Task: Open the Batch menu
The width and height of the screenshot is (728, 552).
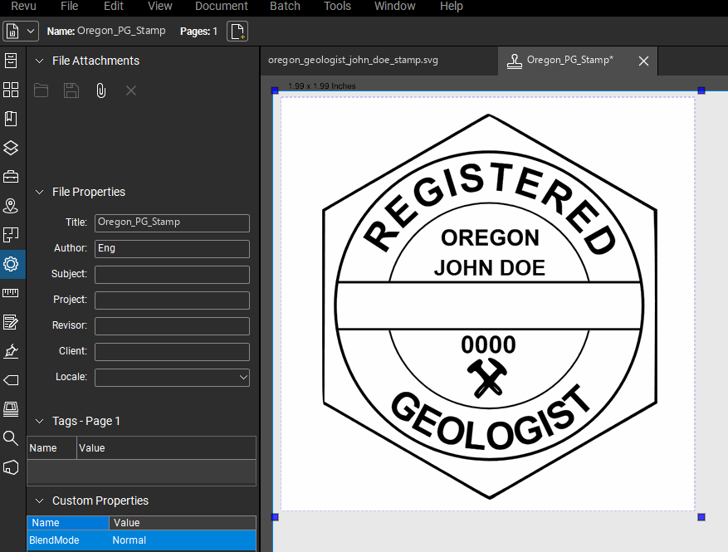Action: pos(285,6)
